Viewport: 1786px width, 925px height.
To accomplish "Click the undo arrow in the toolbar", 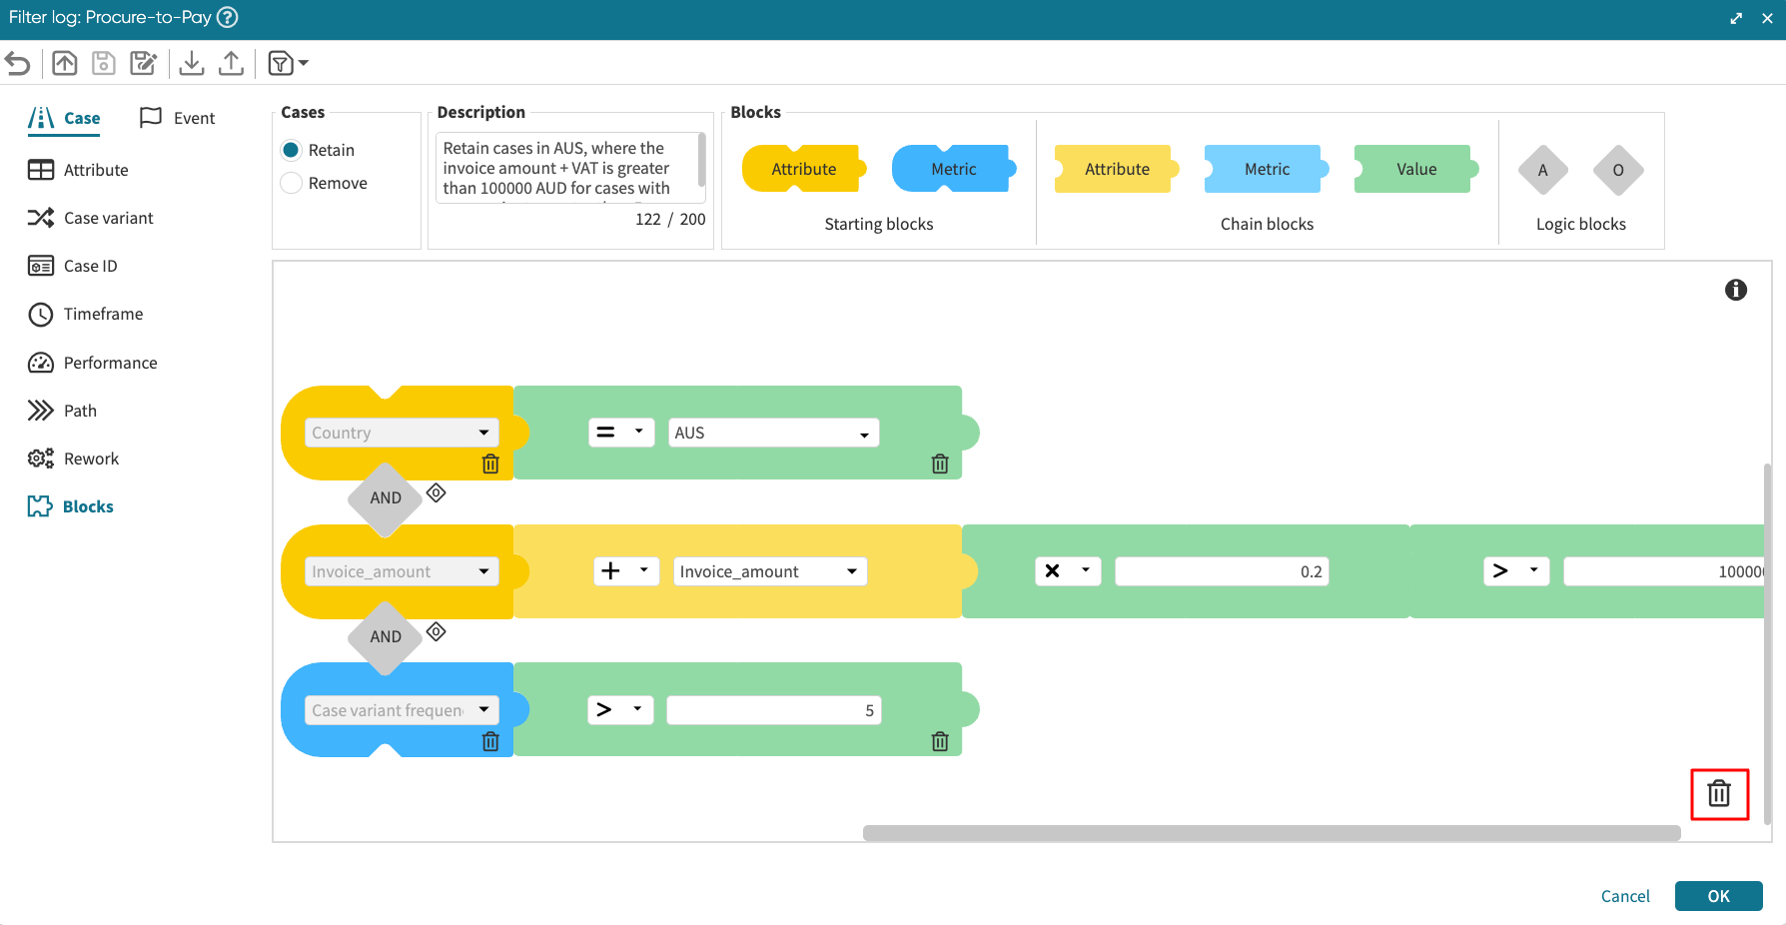I will pyautogui.click(x=18, y=64).
